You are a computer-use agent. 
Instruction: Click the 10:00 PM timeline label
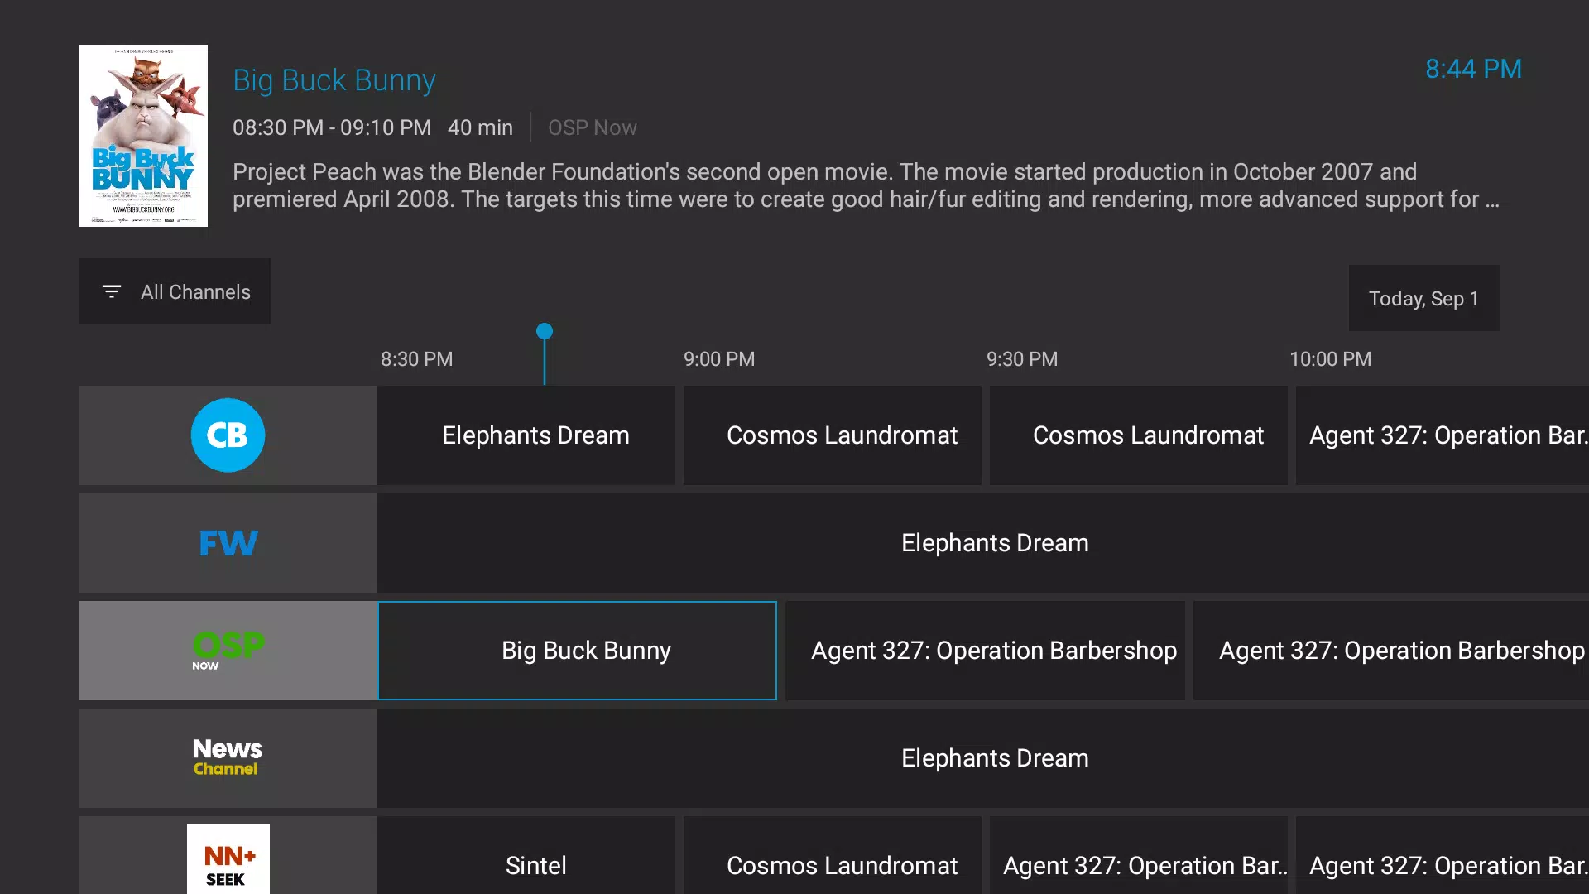click(x=1330, y=359)
